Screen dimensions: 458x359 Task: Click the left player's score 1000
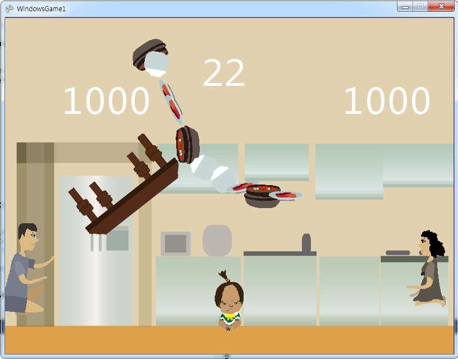[106, 101]
